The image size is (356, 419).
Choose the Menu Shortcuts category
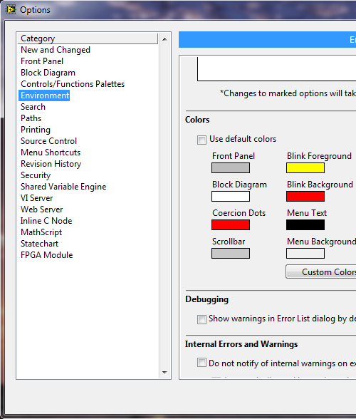51,152
